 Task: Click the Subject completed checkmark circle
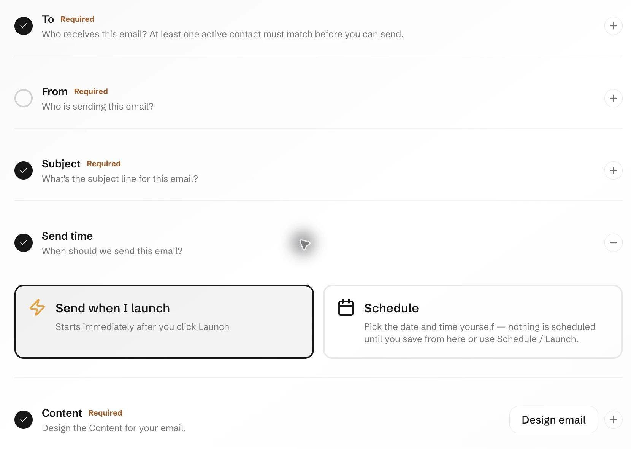click(24, 170)
